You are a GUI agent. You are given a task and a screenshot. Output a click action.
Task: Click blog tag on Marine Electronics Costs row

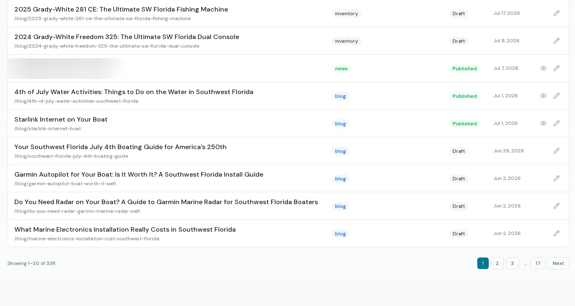[x=340, y=234]
